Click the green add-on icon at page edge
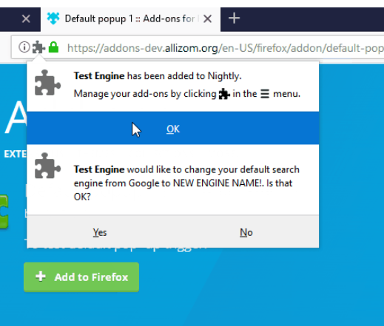 (x=4, y=212)
